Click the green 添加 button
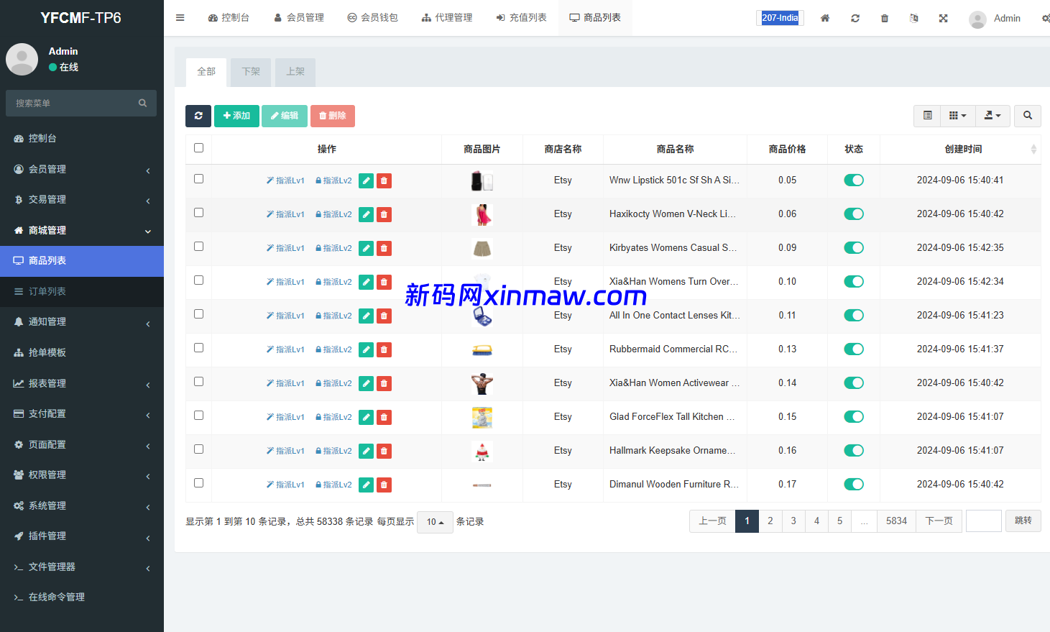1050x632 pixels. (x=236, y=116)
